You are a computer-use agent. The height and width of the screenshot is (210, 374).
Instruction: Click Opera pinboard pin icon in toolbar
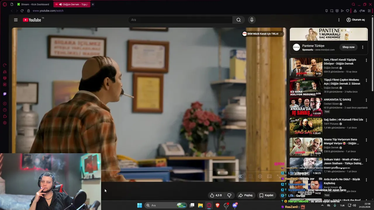(326, 11)
